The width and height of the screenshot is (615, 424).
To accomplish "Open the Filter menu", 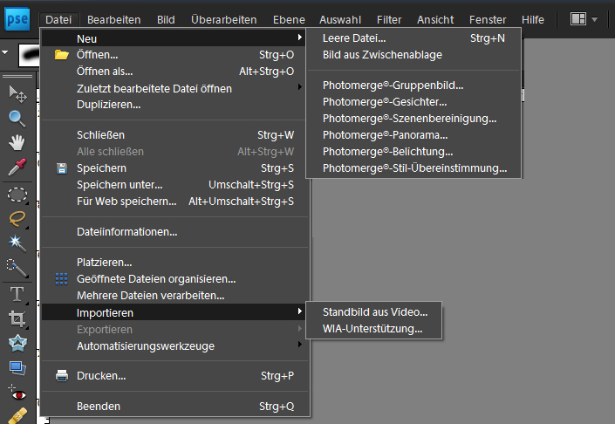I will (x=389, y=19).
